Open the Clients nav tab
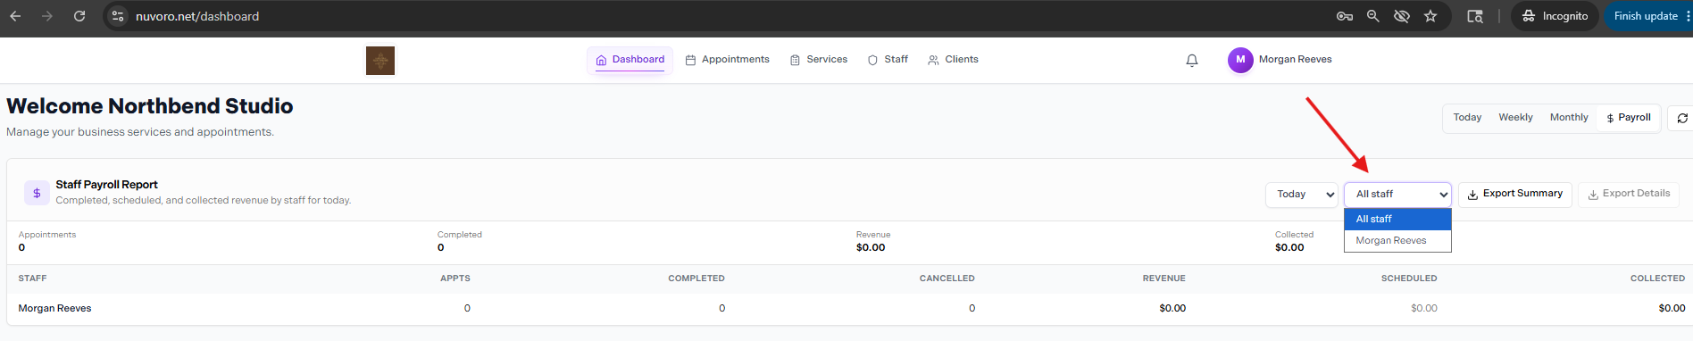The image size is (1693, 341). click(x=953, y=60)
